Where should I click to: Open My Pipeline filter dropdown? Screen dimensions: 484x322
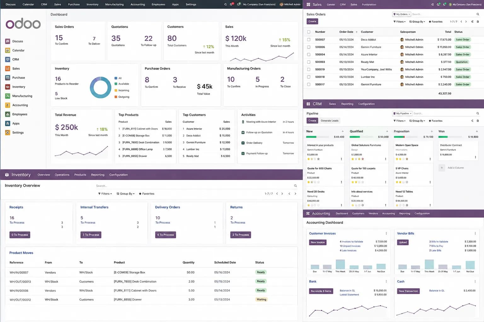click(402, 114)
